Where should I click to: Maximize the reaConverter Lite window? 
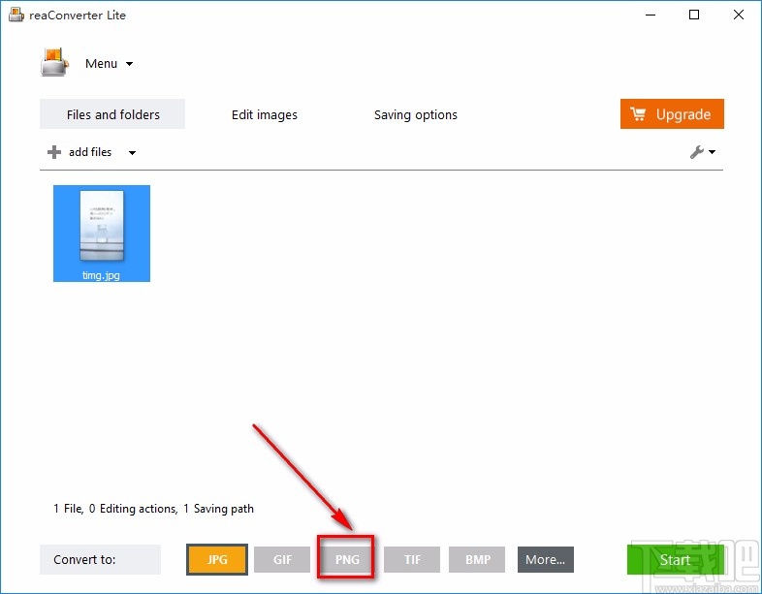pyautogui.click(x=694, y=16)
